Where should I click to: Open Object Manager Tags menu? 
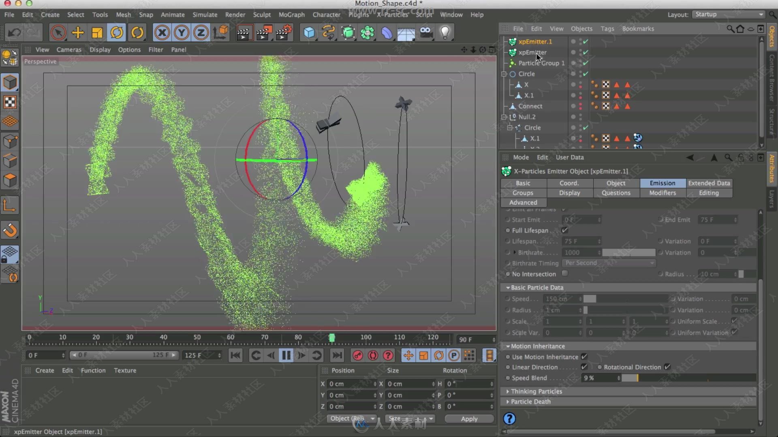[x=607, y=29]
